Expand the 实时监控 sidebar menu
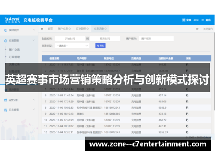Screen dimensions: 215x155 pyautogui.click(x=19, y=30)
